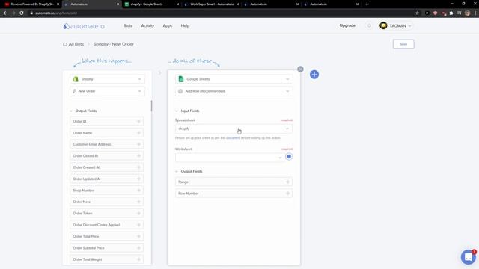Add Order Closed At with its plus icon

coord(138,156)
